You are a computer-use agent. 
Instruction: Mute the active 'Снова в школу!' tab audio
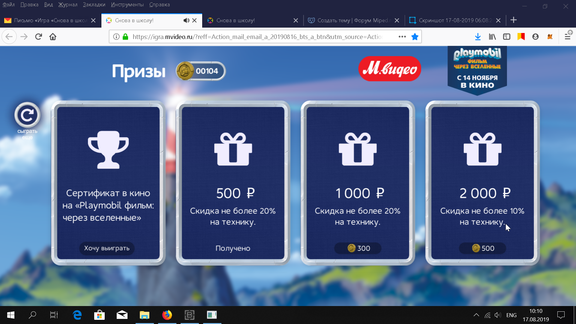point(186,20)
